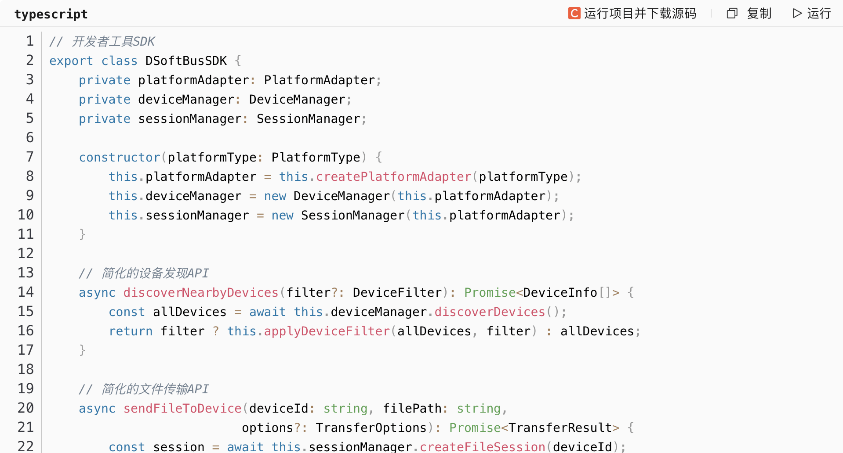
Task: Click discoverNearbyDevices method name
Action: 201,292
